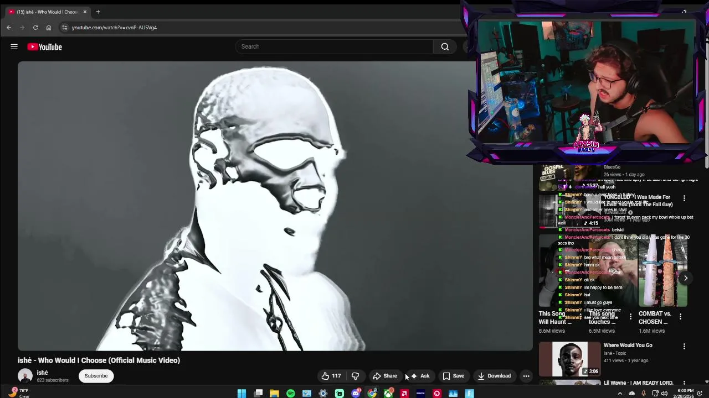Open options for Where Would You Go

click(684, 347)
